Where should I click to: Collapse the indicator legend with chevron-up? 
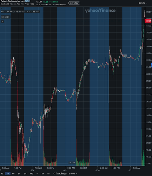coord(2,21)
